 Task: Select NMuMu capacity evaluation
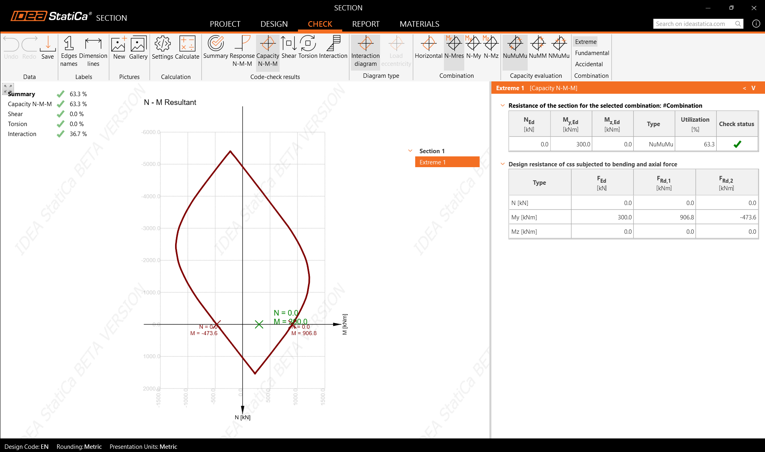point(559,48)
